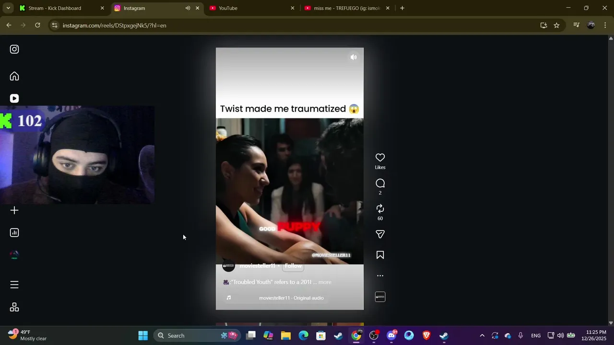Open the clock showing 11:25 PM
The image size is (614, 345).
point(594,335)
